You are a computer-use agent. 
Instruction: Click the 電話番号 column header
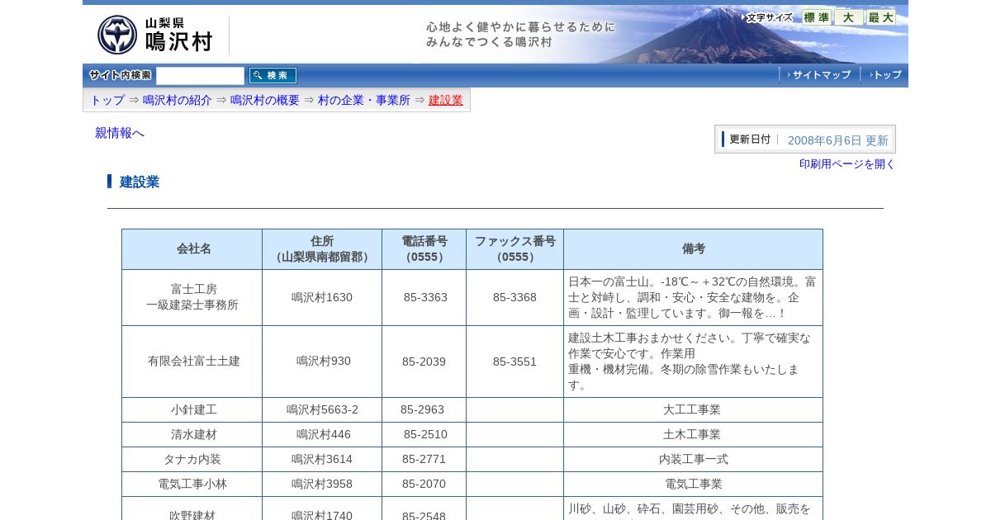click(x=424, y=249)
